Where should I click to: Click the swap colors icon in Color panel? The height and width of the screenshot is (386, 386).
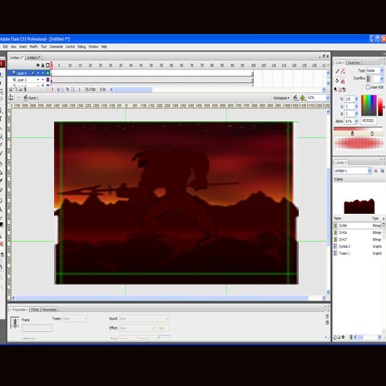(344, 90)
